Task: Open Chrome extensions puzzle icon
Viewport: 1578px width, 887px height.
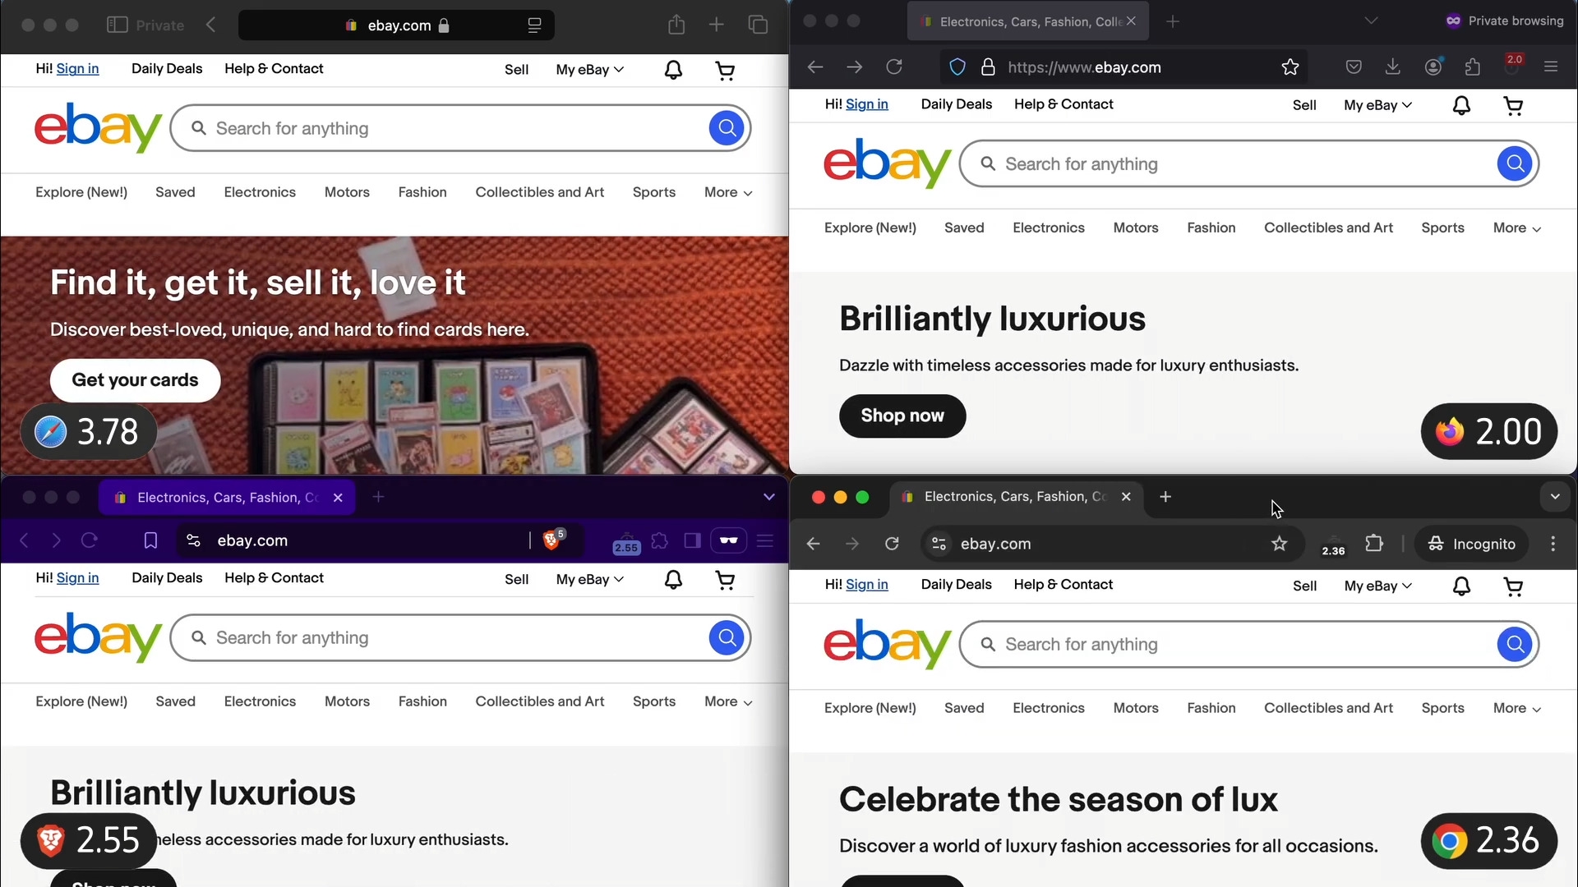Action: click(1374, 543)
